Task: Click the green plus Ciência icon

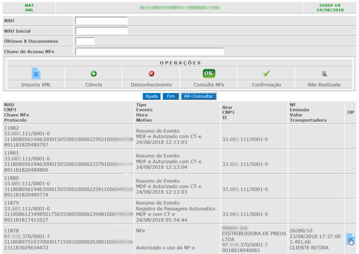Action: (x=94, y=74)
